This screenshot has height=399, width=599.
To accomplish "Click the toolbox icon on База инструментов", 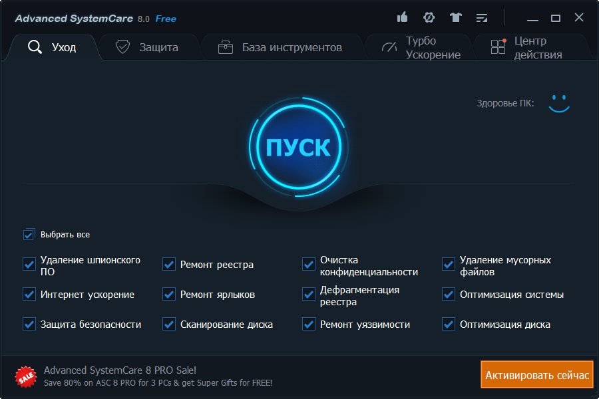I will pos(226,47).
